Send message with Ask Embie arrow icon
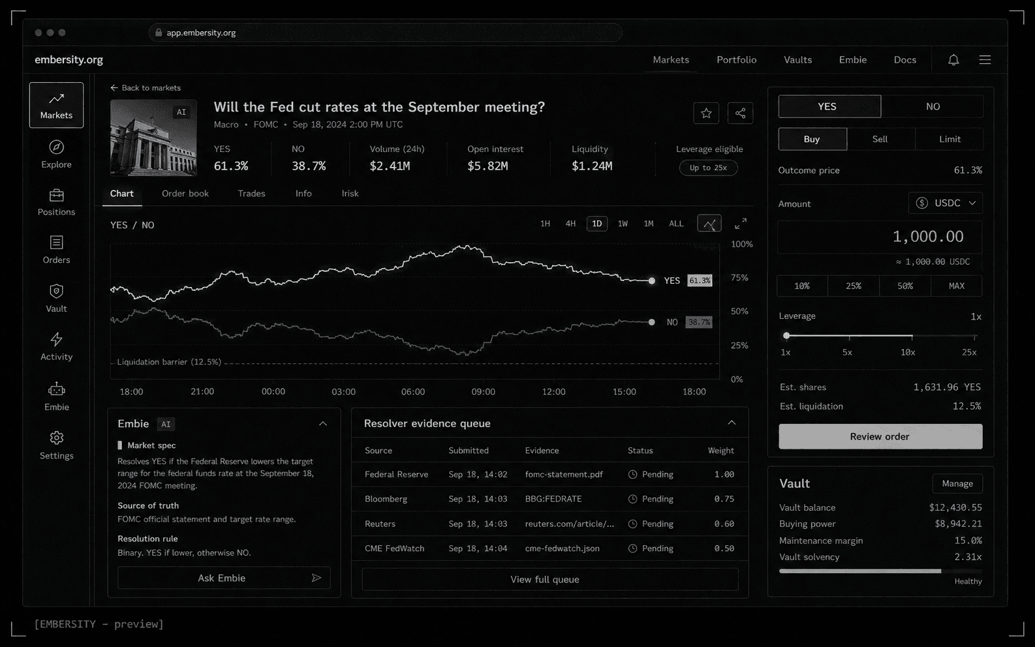This screenshot has height=647, width=1035. tap(317, 578)
